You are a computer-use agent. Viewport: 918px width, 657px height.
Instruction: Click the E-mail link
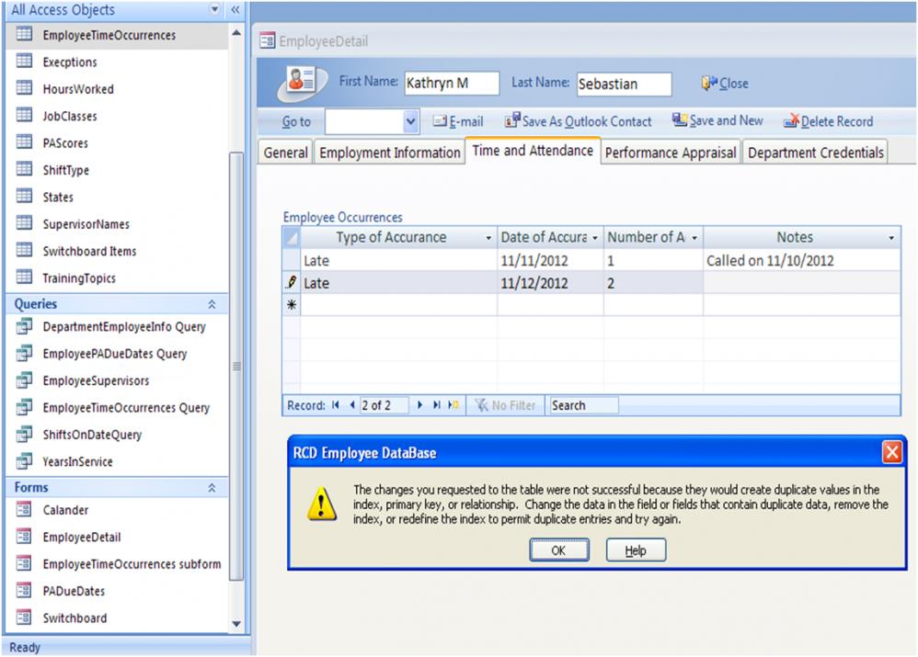(x=458, y=121)
